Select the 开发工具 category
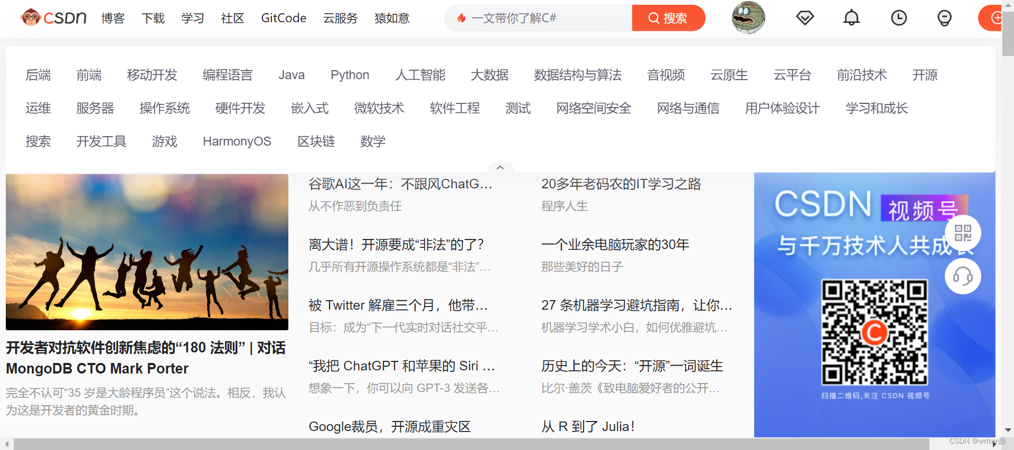 [x=101, y=141]
